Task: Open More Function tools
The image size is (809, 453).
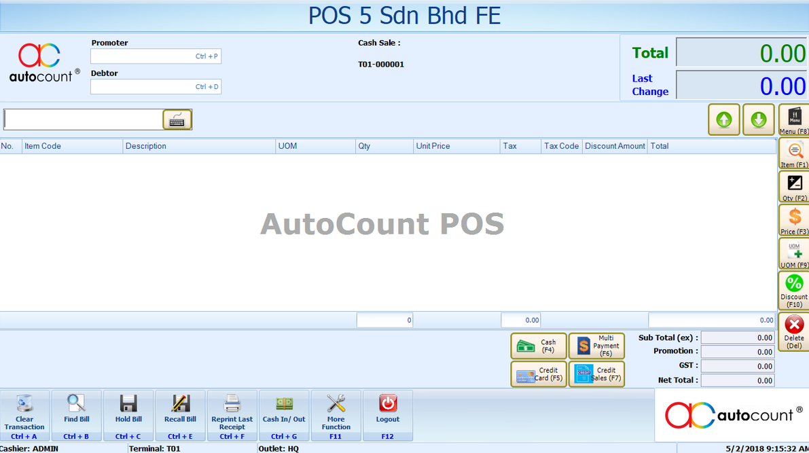Action: point(336,416)
